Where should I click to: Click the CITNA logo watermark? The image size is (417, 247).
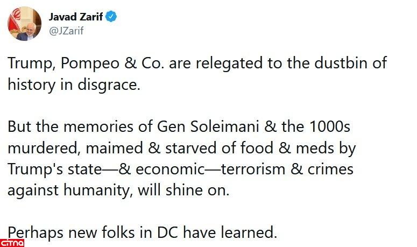pyautogui.click(x=12, y=239)
